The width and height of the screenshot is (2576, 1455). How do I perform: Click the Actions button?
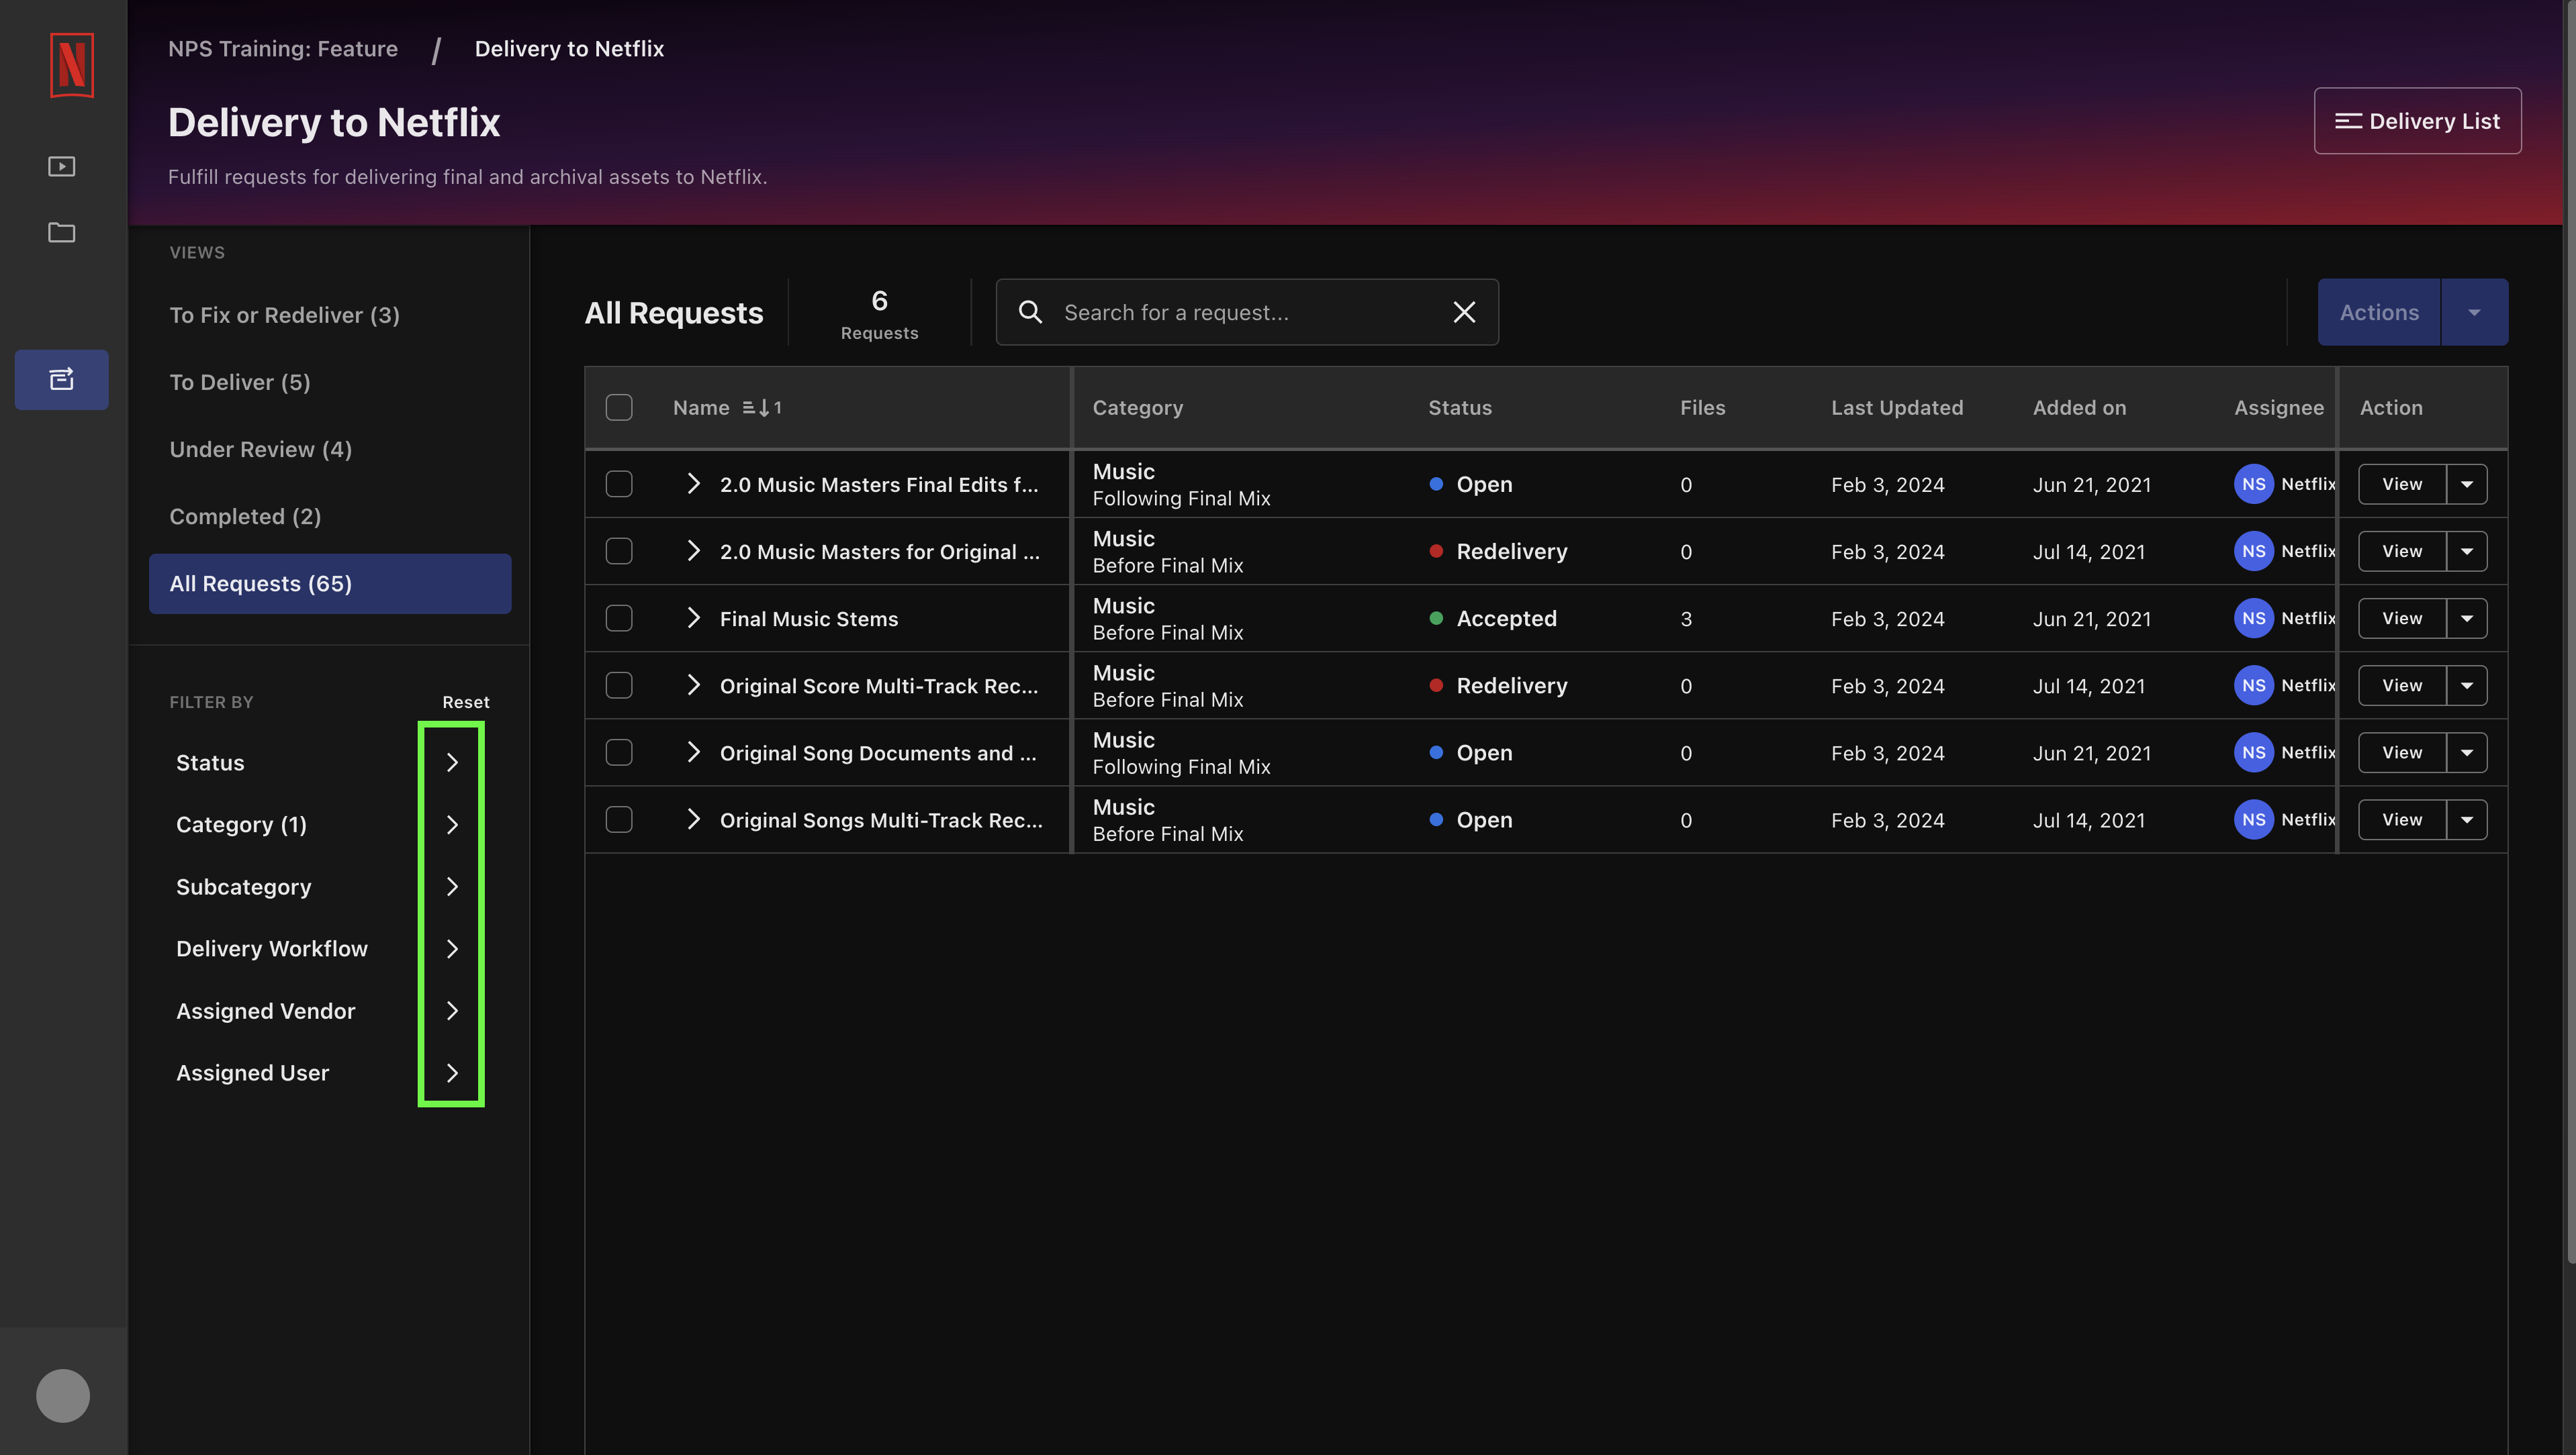[x=2379, y=312]
